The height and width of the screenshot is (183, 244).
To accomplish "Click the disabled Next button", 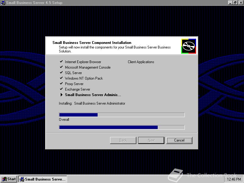I will [x=151, y=140].
